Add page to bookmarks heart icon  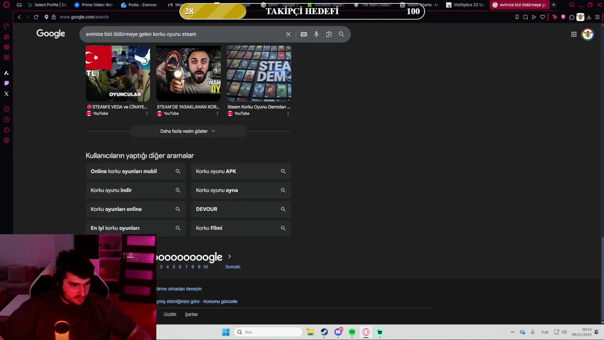(543, 17)
